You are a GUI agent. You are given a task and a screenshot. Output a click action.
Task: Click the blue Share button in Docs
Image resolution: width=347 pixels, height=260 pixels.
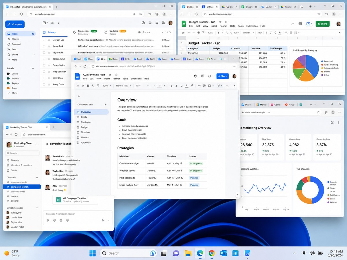(222, 76)
